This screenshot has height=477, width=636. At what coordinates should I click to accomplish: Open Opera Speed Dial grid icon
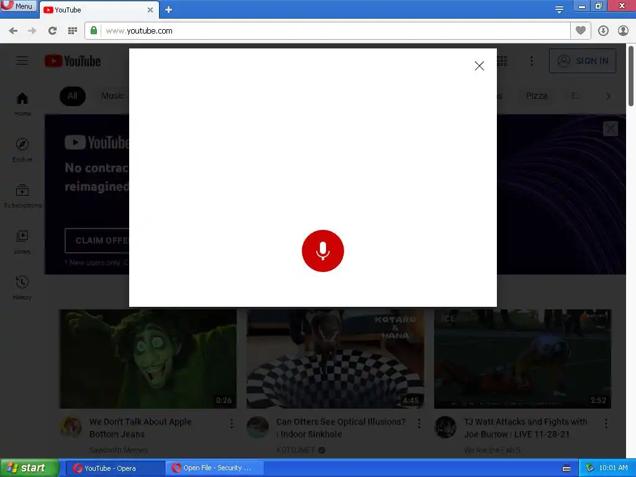73,31
